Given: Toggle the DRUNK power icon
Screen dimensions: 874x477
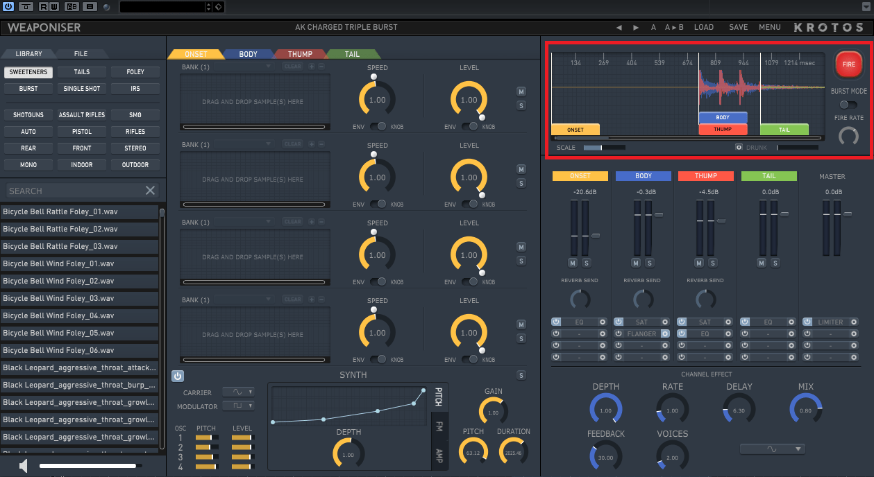Looking at the screenshot, I should [x=739, y=147].
